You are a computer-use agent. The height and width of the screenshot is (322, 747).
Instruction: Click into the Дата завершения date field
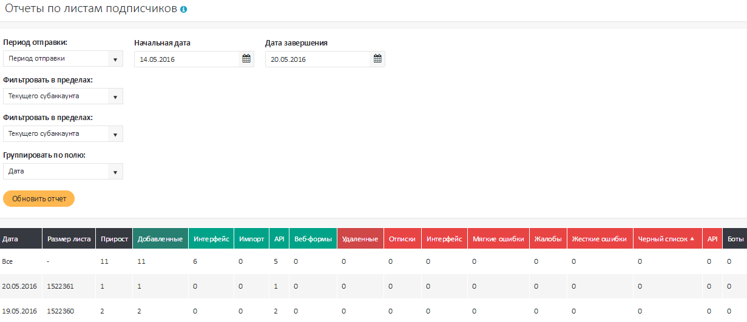(317, 59)
